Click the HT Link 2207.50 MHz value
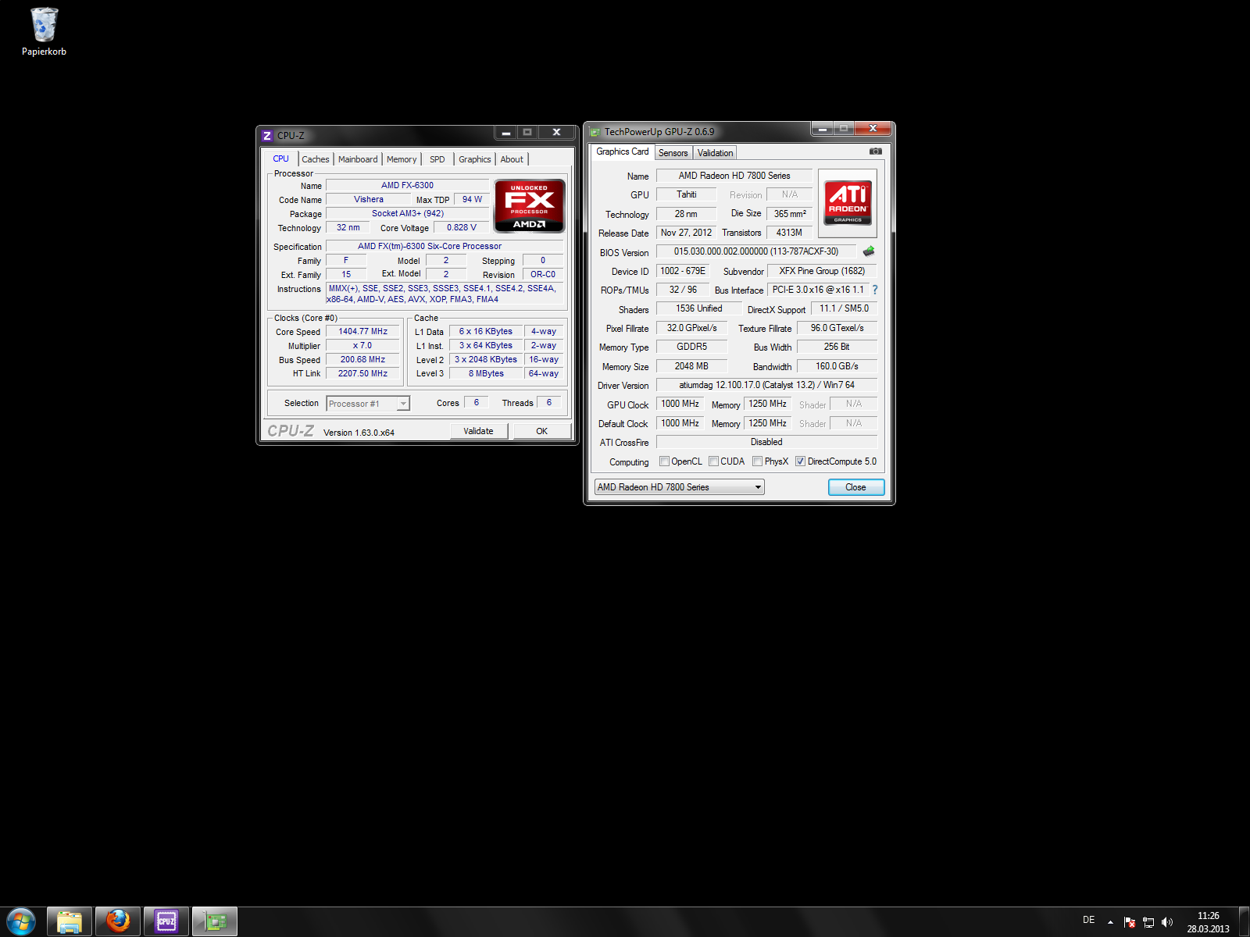This screenshot has height=937, width=1250. (362, 374)
